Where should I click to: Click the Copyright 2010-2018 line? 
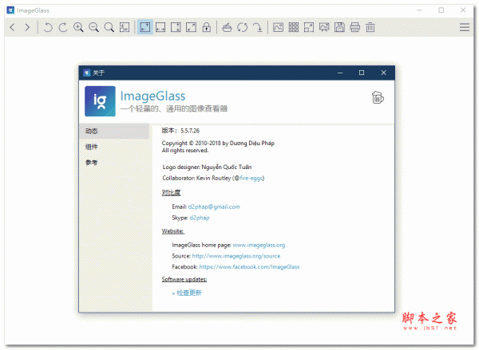[x=218, y=144]
